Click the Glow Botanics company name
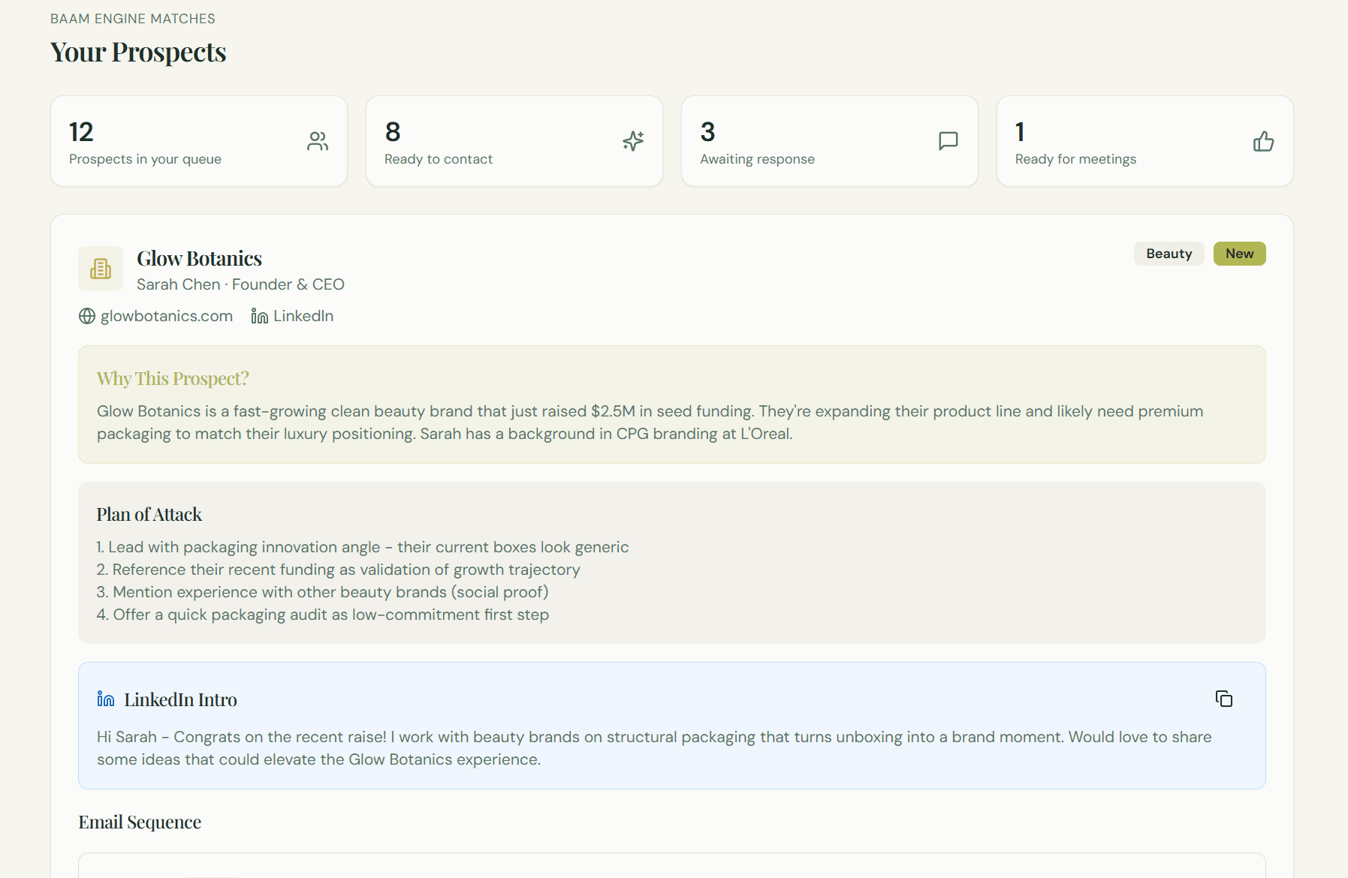The image size is (1348, 878). tap(198, 258)
